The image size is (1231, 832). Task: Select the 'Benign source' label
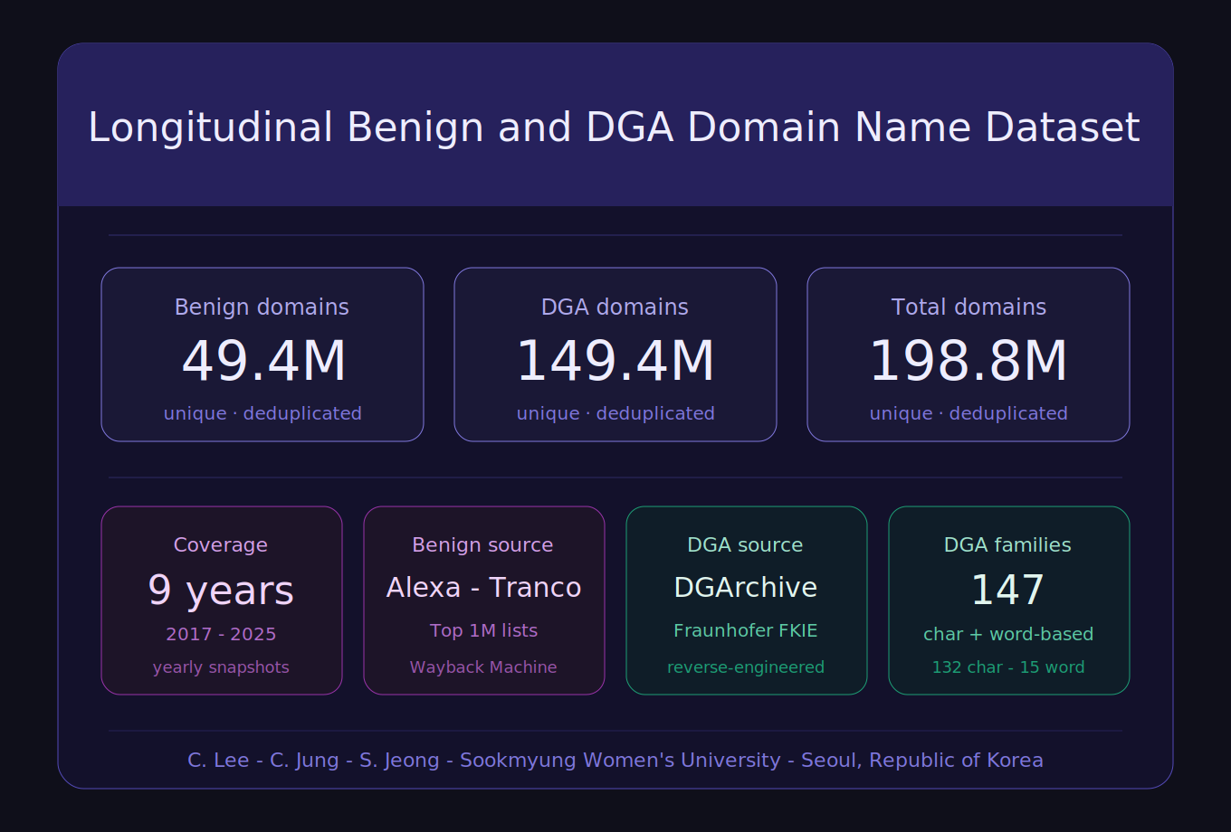pyautogui.click(x=482, y=545)
